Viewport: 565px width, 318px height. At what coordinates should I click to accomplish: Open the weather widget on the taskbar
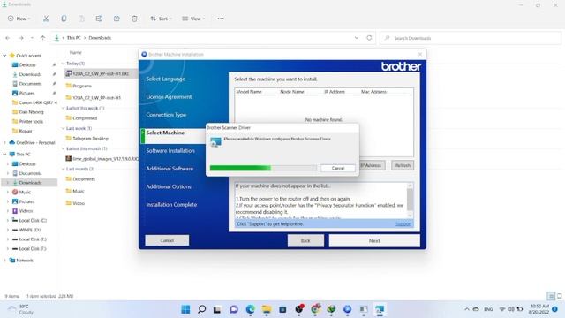coord(21,309)
